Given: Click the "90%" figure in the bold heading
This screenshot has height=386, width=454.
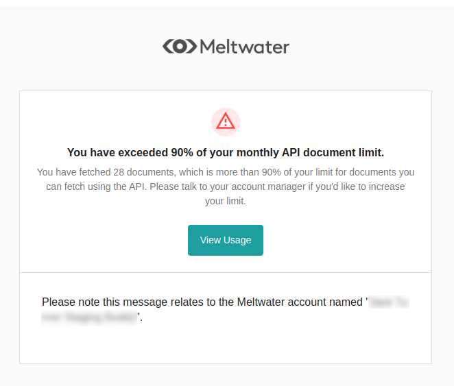Looking at the screenshot, I should [x=182, y=152].
